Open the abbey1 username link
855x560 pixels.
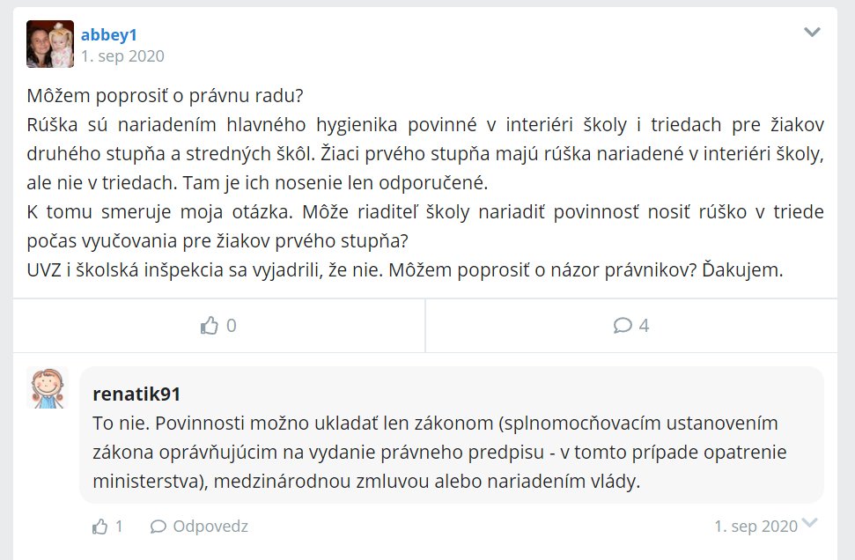click(109, 35)
